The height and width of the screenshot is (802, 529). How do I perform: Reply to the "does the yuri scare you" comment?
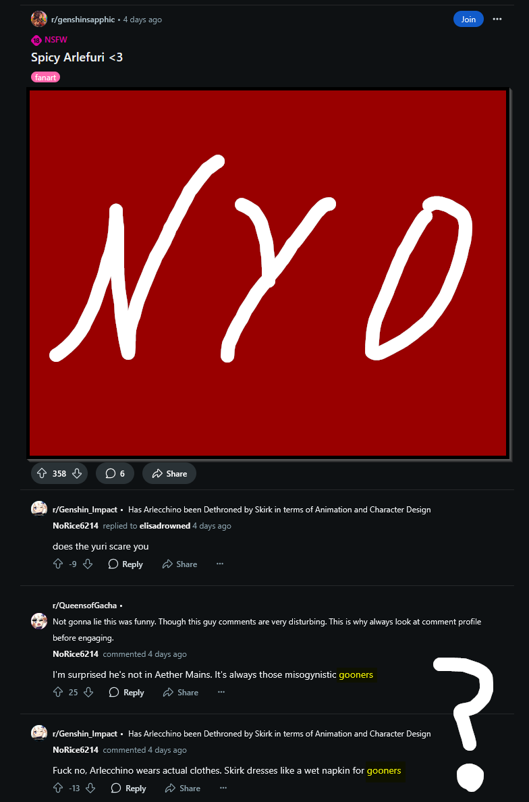(126, 564)
